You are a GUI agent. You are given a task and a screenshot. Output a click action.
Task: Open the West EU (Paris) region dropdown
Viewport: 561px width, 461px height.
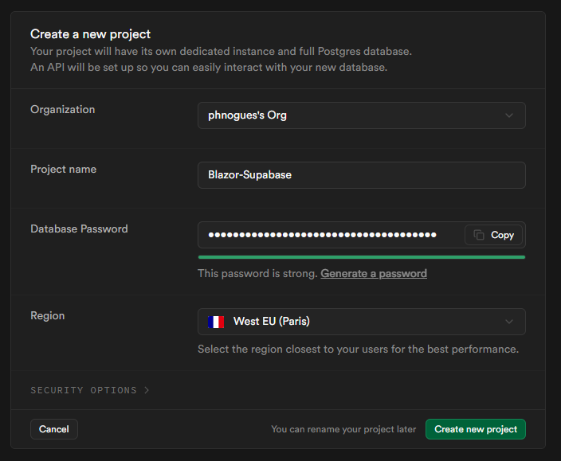[x=361, y=322]
